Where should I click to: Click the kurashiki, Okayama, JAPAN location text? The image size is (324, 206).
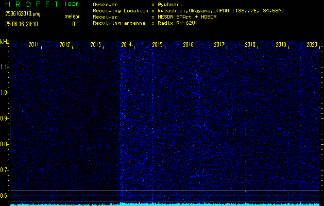pos(220,11)
